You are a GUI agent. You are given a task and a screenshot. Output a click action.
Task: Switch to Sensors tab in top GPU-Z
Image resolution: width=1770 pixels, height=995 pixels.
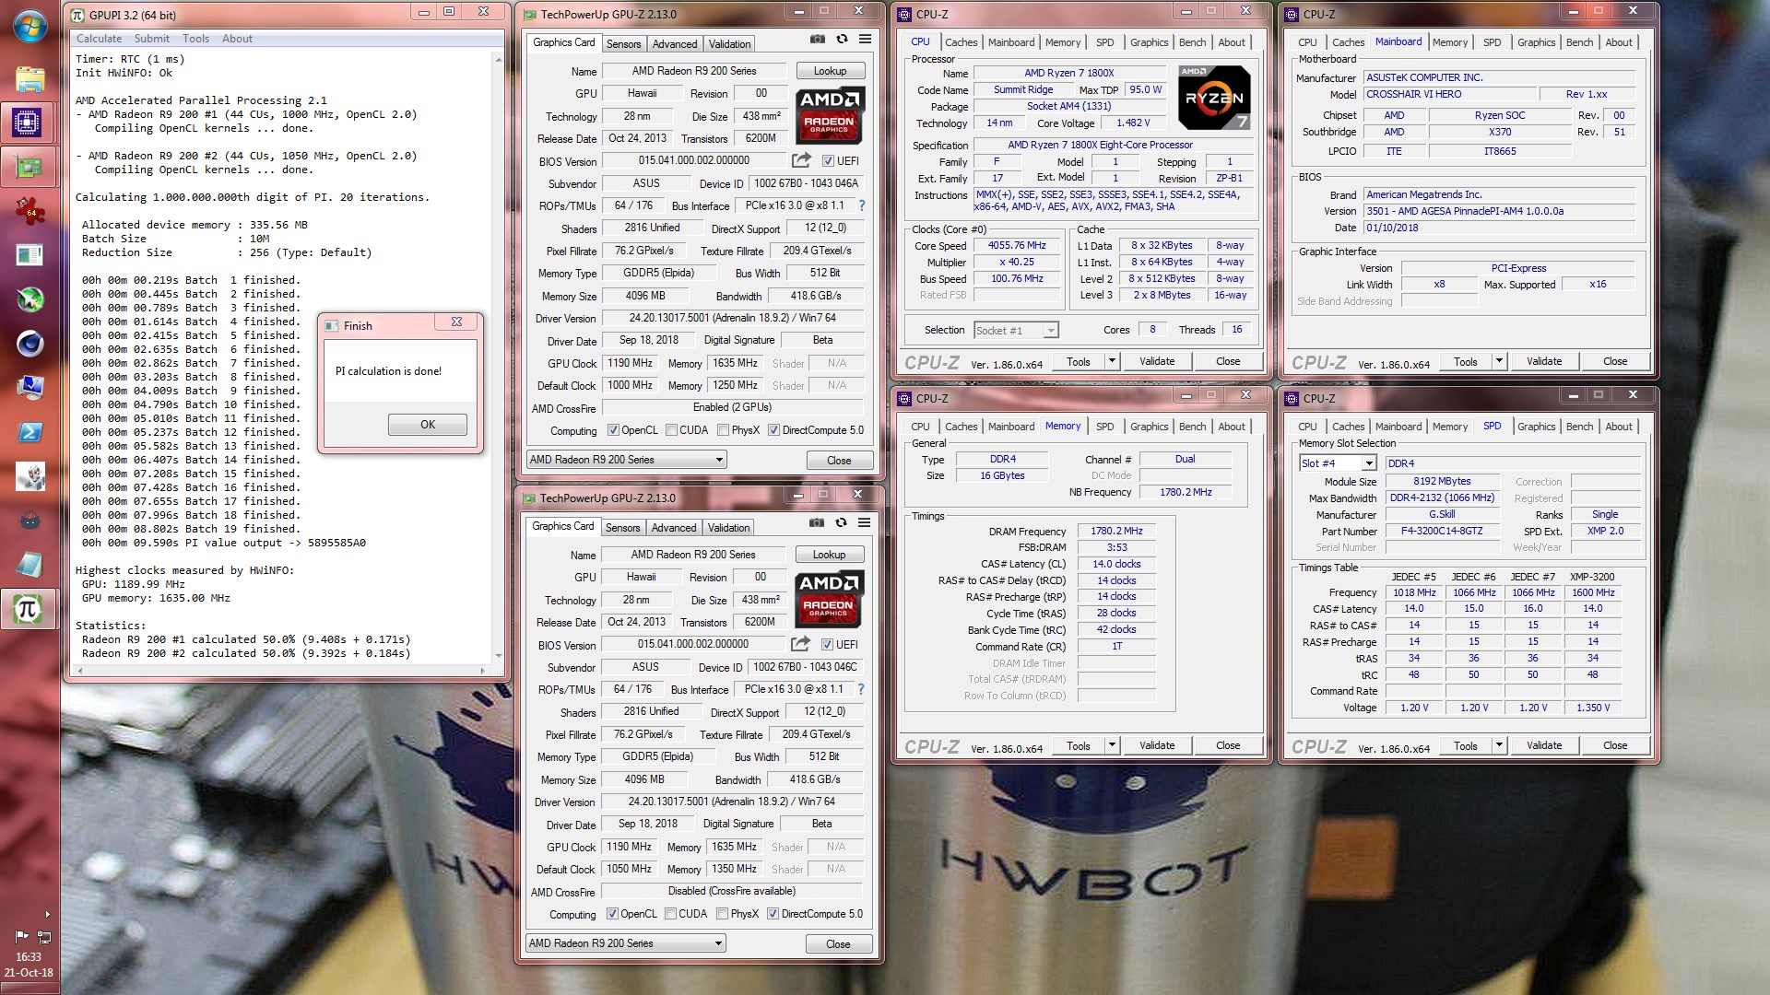[x=623, y=44]
